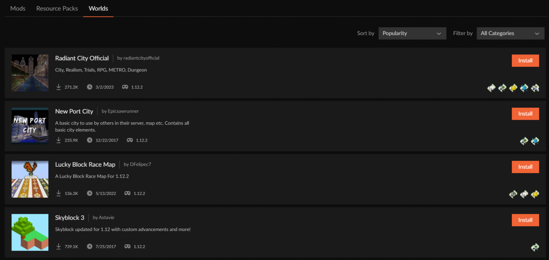Click the question-block puzzle badge on Radiant City Official

coord(513,88)
